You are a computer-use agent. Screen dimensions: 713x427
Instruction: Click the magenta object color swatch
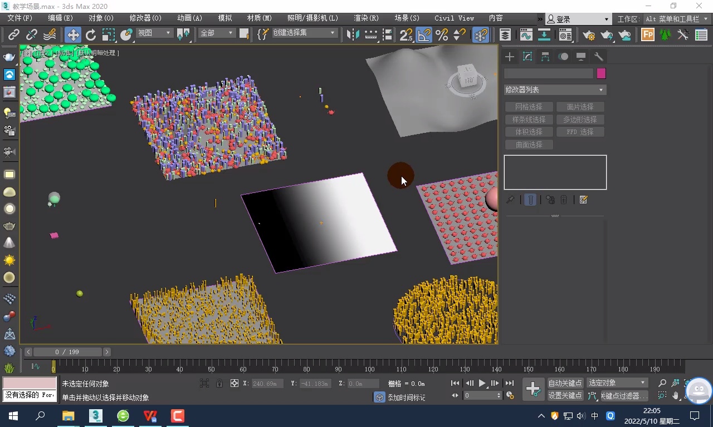coord(601,73)
